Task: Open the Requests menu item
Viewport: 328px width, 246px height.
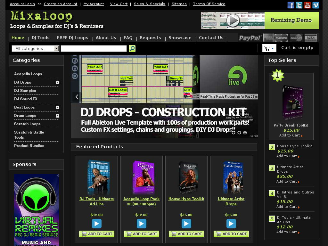Action: coord(150,38)
